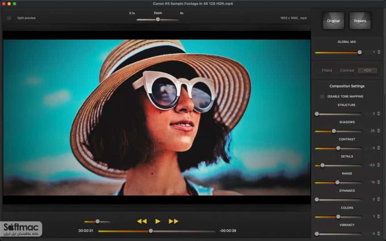The image size is (386, 241).
Task: Switch to the Filters tab
Action: pyautogui.click(x=327, y=71)
